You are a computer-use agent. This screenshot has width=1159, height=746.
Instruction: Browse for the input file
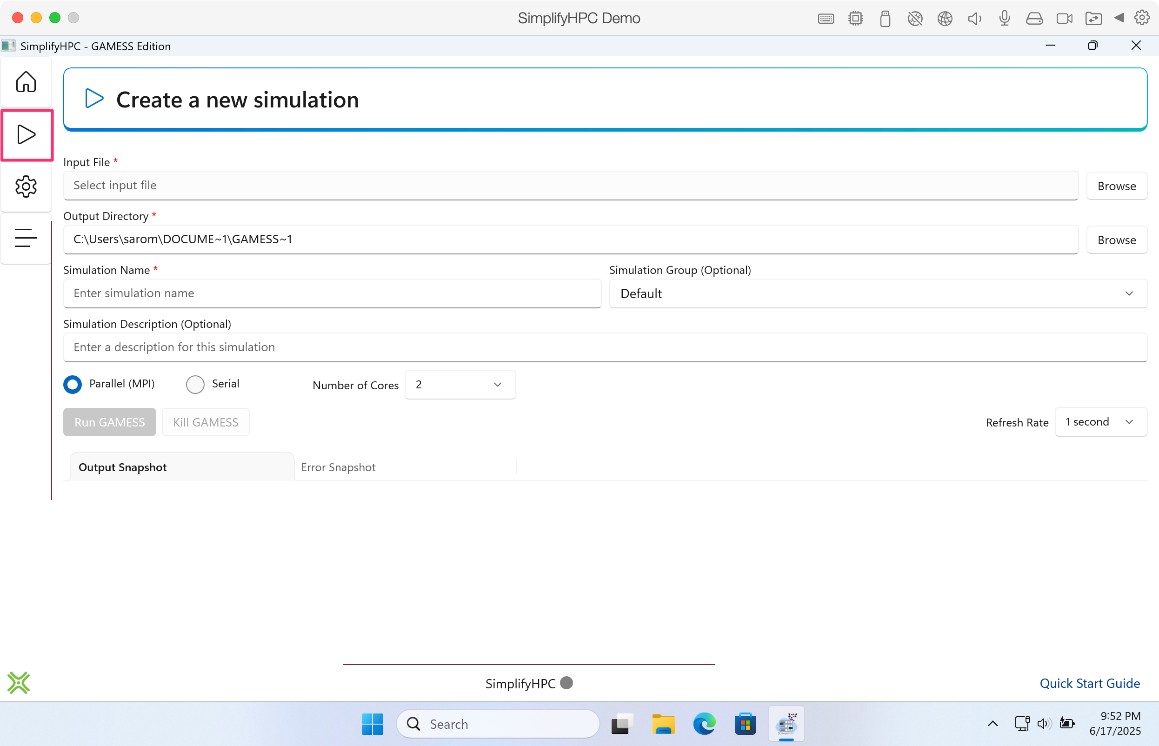[x=1116, y=186]
